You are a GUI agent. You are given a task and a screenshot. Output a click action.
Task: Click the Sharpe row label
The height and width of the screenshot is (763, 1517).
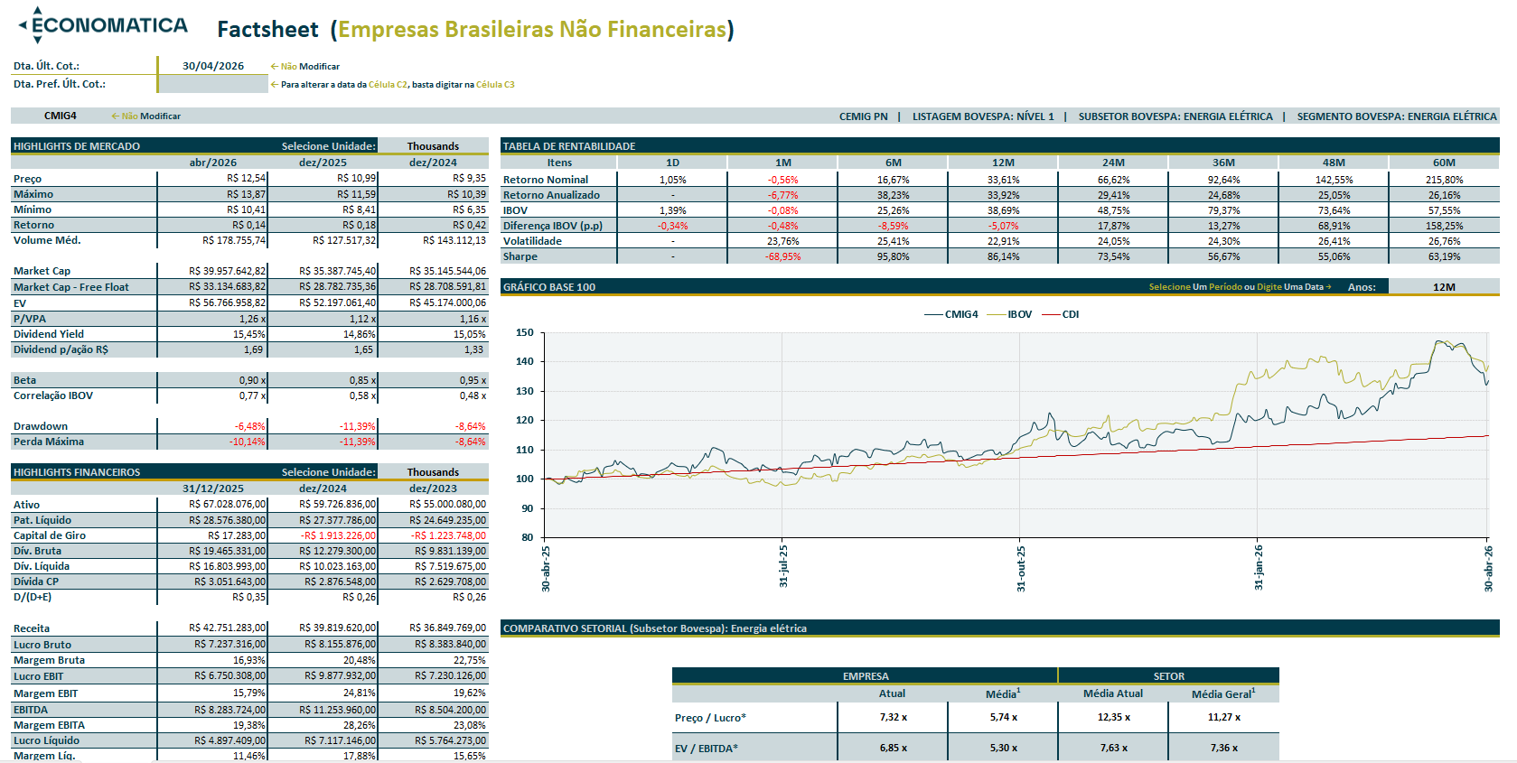click(520, 256)
